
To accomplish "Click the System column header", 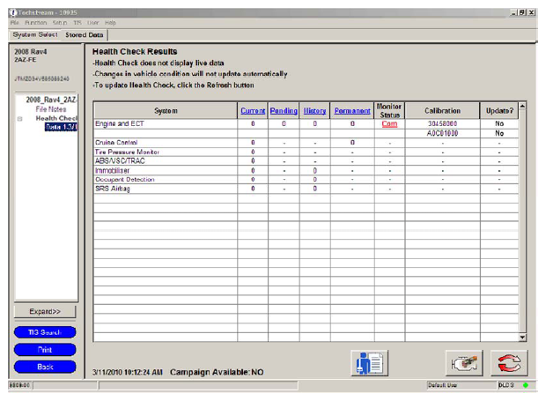I will point(166,111).
